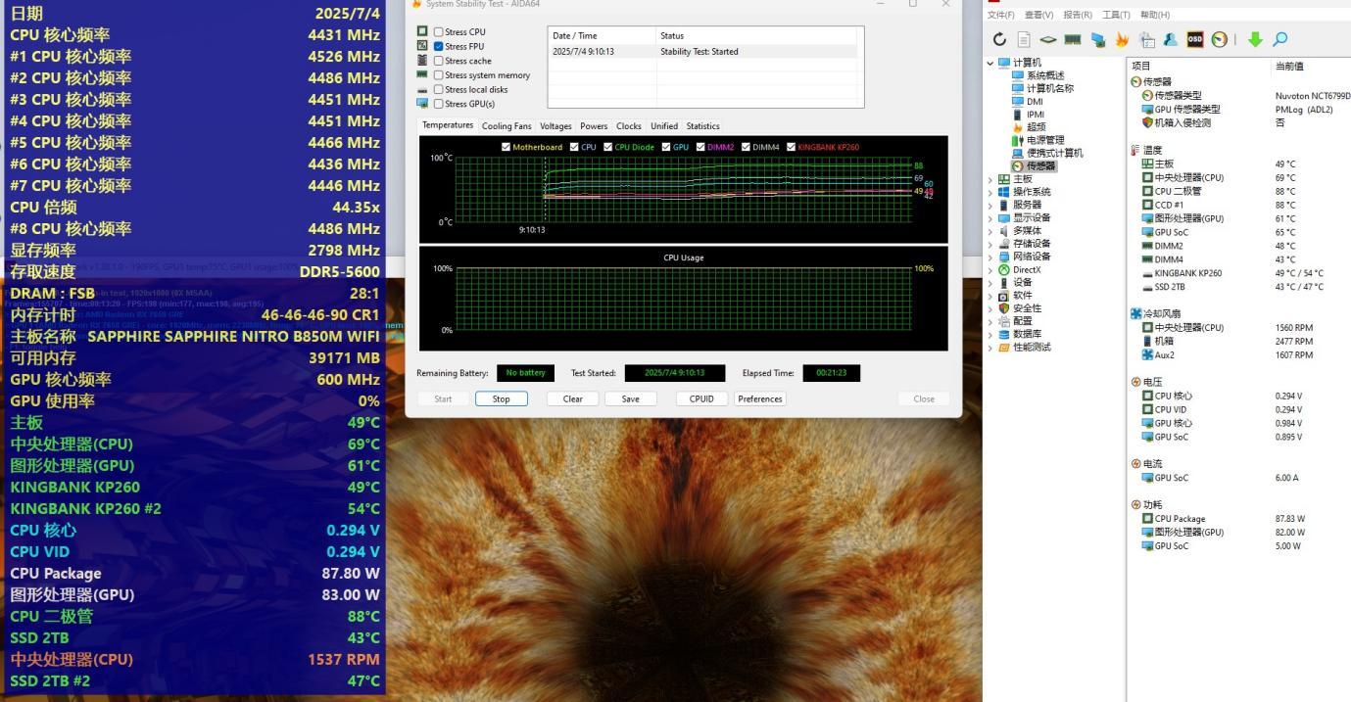Switch to the Statistics tab
The height and width of the screenshot is (702, 1351).
[x=702, y=126]
